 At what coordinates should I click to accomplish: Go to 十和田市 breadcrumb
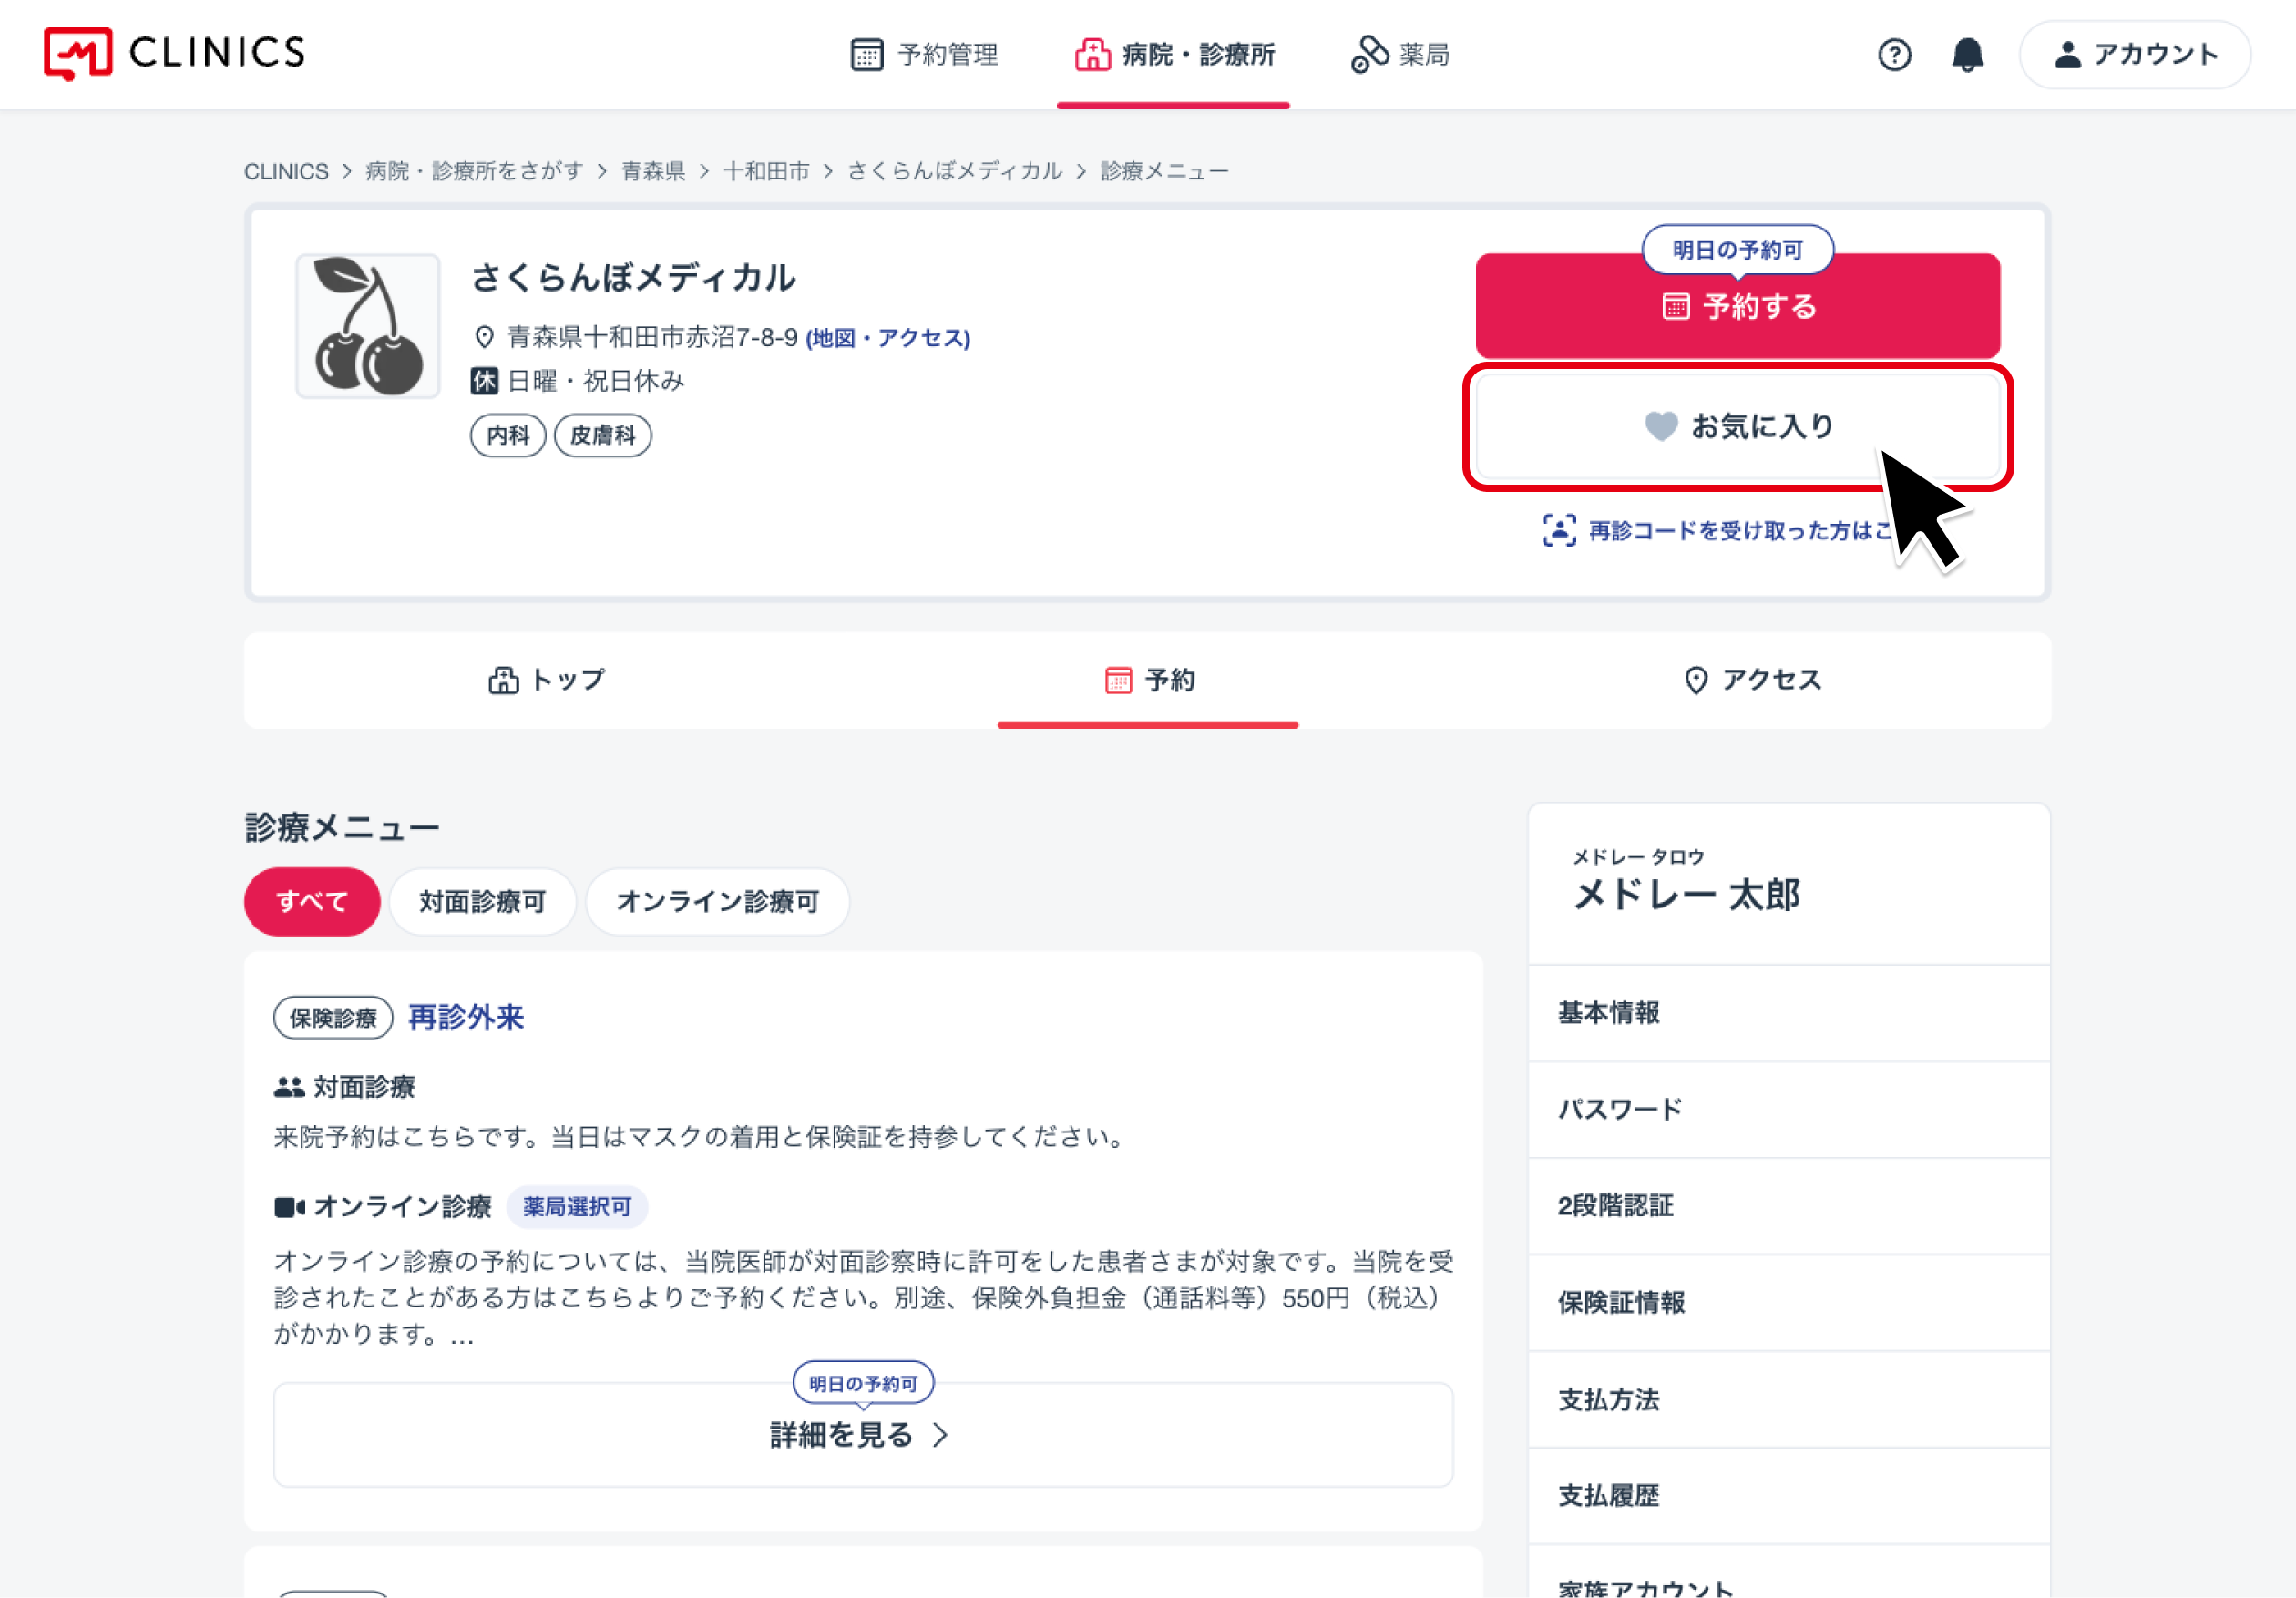point(766,171)
